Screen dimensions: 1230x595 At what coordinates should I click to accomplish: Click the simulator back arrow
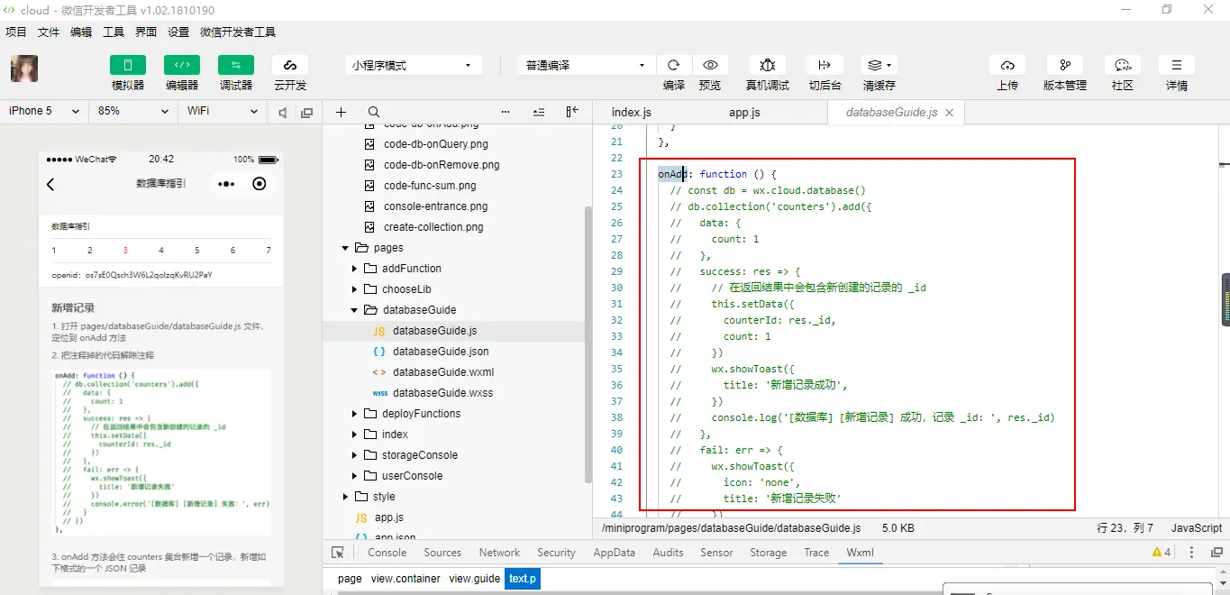point(50,184)
